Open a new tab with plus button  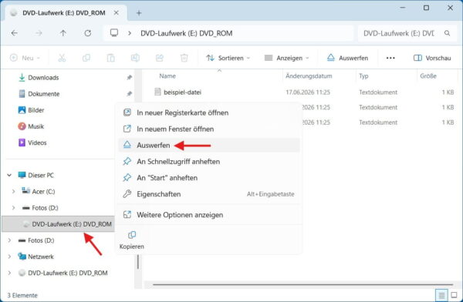[x=139, y=13]
